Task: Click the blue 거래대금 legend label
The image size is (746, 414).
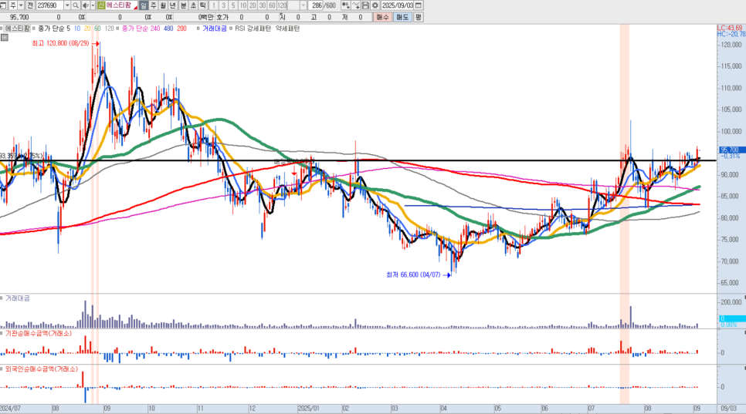Action: [214, 29]
